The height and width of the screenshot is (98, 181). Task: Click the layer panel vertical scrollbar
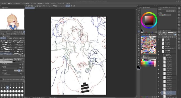(176, 56)
